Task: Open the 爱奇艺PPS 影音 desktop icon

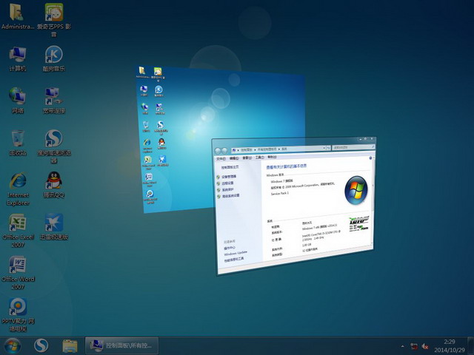Action: (53, 13)
